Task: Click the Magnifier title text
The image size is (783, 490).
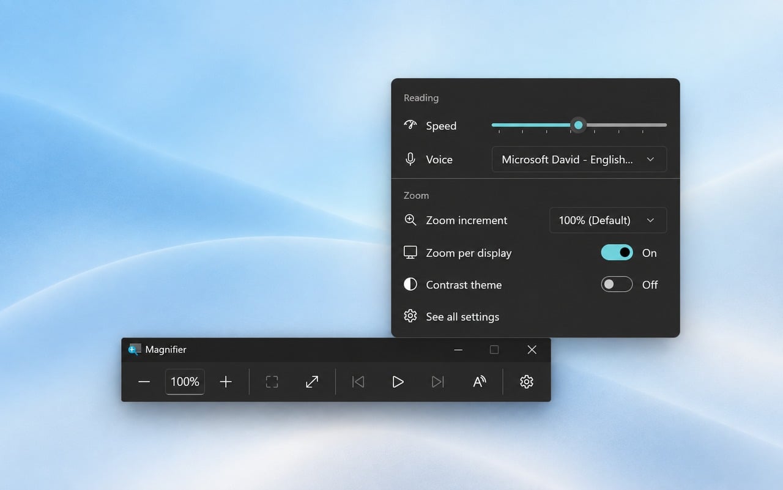Action: pyautogui.click(x=166, y=349)
